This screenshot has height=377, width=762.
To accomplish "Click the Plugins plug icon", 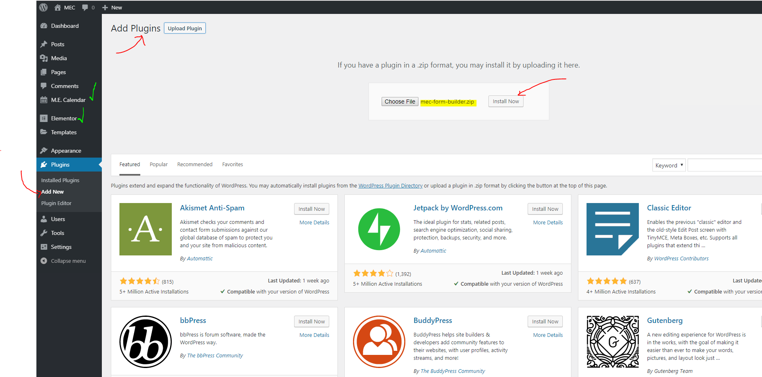I will [44, 165].
